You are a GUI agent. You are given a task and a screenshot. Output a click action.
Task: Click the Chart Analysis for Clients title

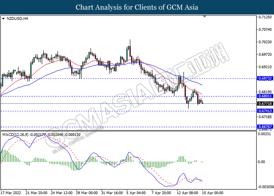pyautogui.click(x=137, y=7)
